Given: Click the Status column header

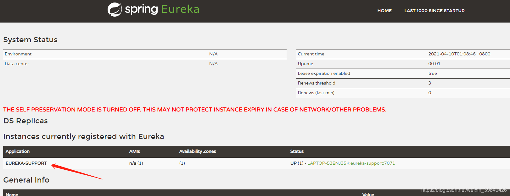Looking at the screenshot, I should pyautogui.click(x=297, y=151).
